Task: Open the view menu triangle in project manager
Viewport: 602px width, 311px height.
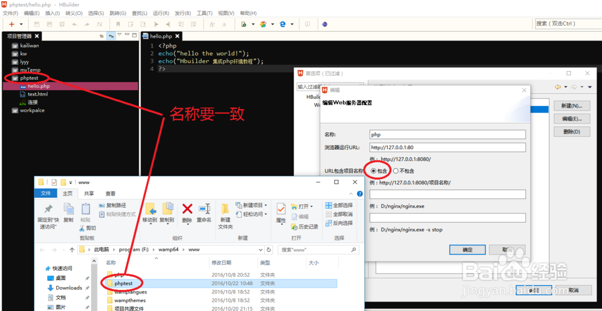Action: (x=119, y=35)
